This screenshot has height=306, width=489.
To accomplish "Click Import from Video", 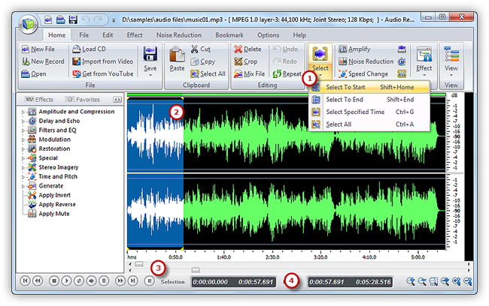I will point(102,61).
